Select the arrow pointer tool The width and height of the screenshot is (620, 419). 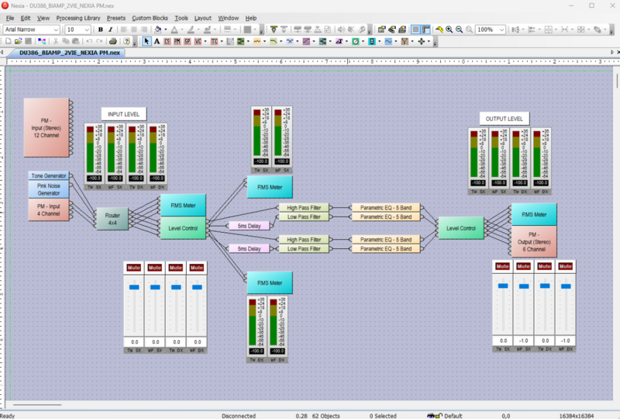146,41
